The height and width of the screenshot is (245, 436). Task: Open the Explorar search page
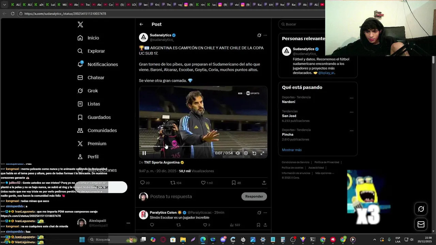[x=91, y=51]
